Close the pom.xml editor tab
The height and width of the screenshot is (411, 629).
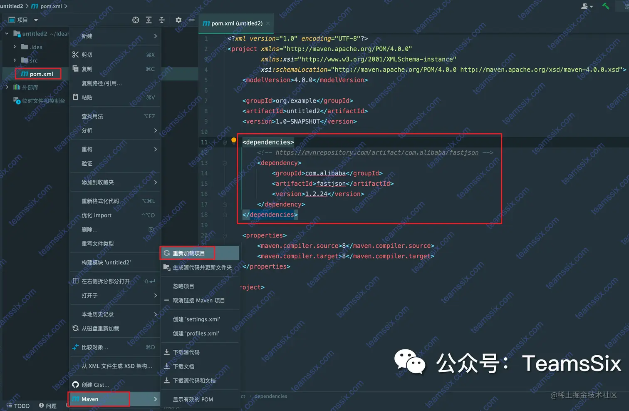[x=268, y=23]
